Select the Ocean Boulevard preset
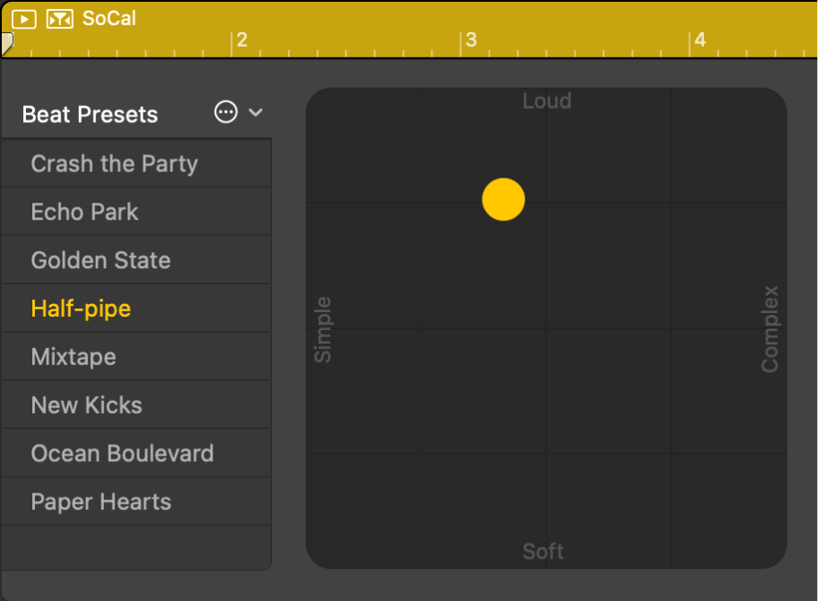Image resolution: width=818 pixels, height=601 pixels. point(122,453)
